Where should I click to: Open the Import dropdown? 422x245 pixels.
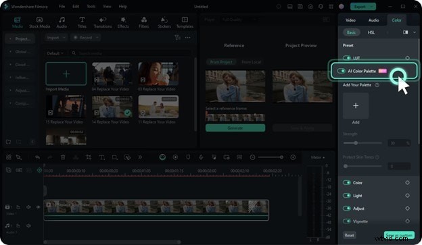[x=55, y=38]
